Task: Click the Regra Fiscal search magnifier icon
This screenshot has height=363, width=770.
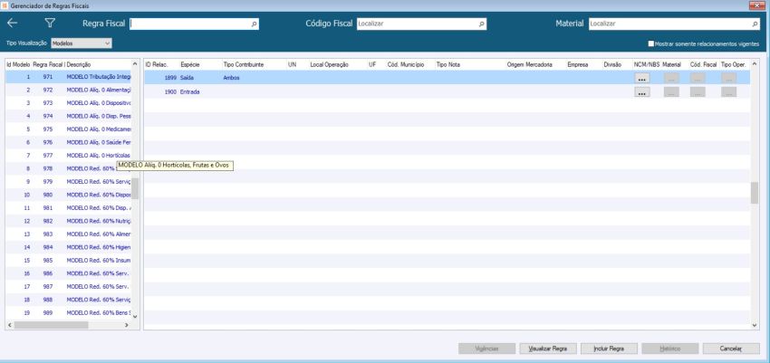Action: 254,24
